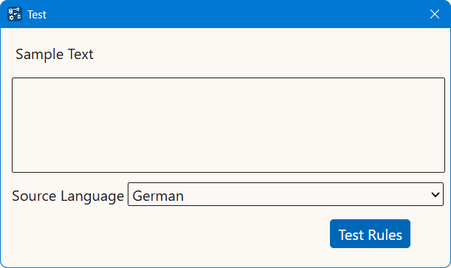Click the "Test" caption beside the app icon

37,14
